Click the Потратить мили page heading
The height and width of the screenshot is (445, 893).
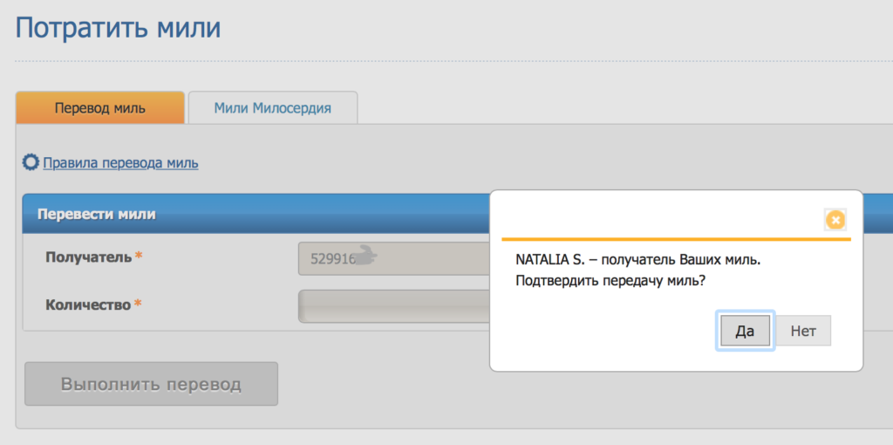(119, 28)
